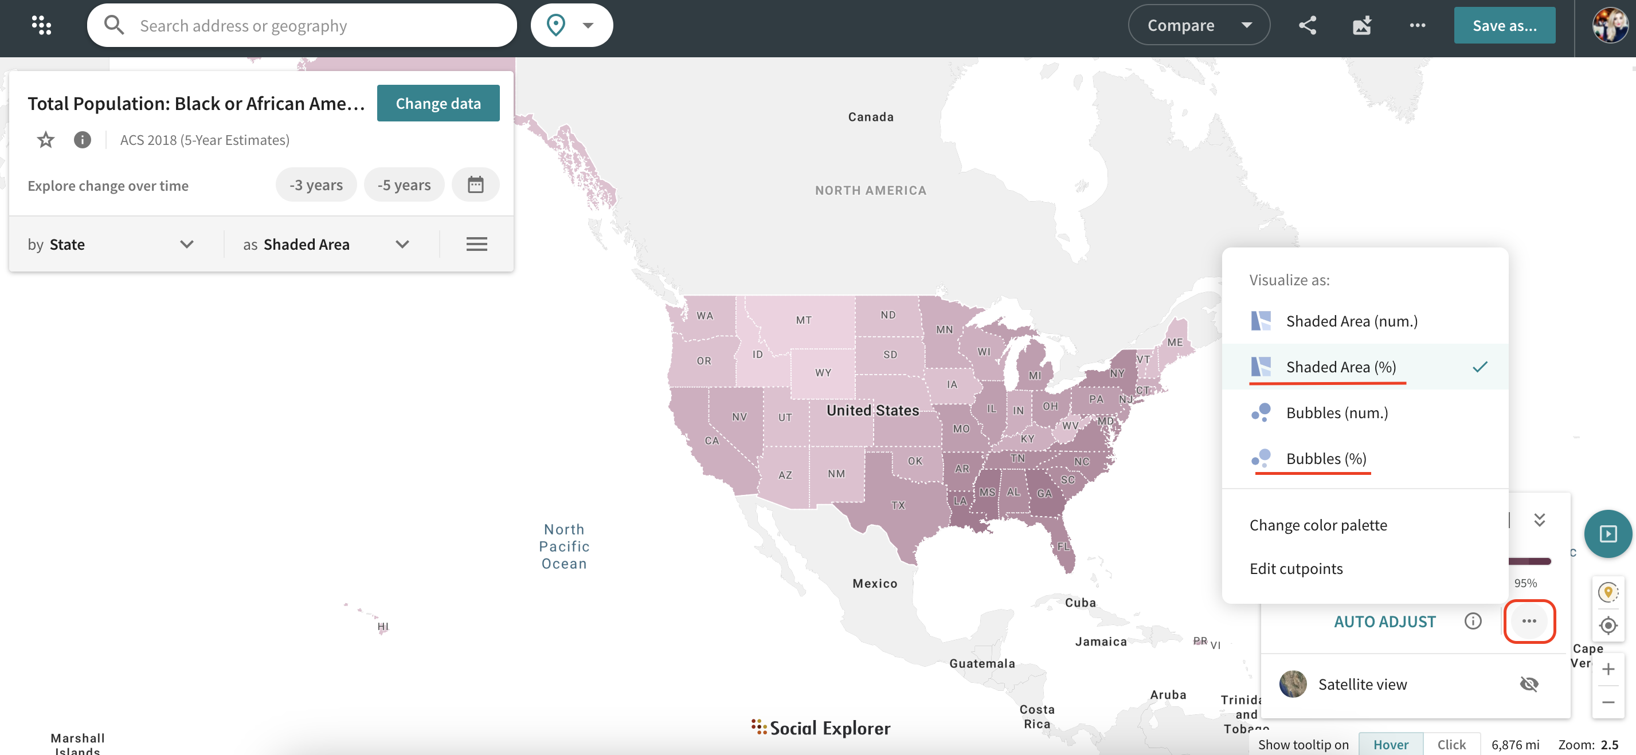Open the apps grid menu icon

coord(41,25)
